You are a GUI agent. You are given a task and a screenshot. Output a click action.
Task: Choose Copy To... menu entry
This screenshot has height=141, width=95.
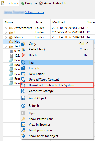[57, 68]
